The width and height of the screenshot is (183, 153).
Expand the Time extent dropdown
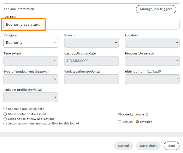point(31,61)
